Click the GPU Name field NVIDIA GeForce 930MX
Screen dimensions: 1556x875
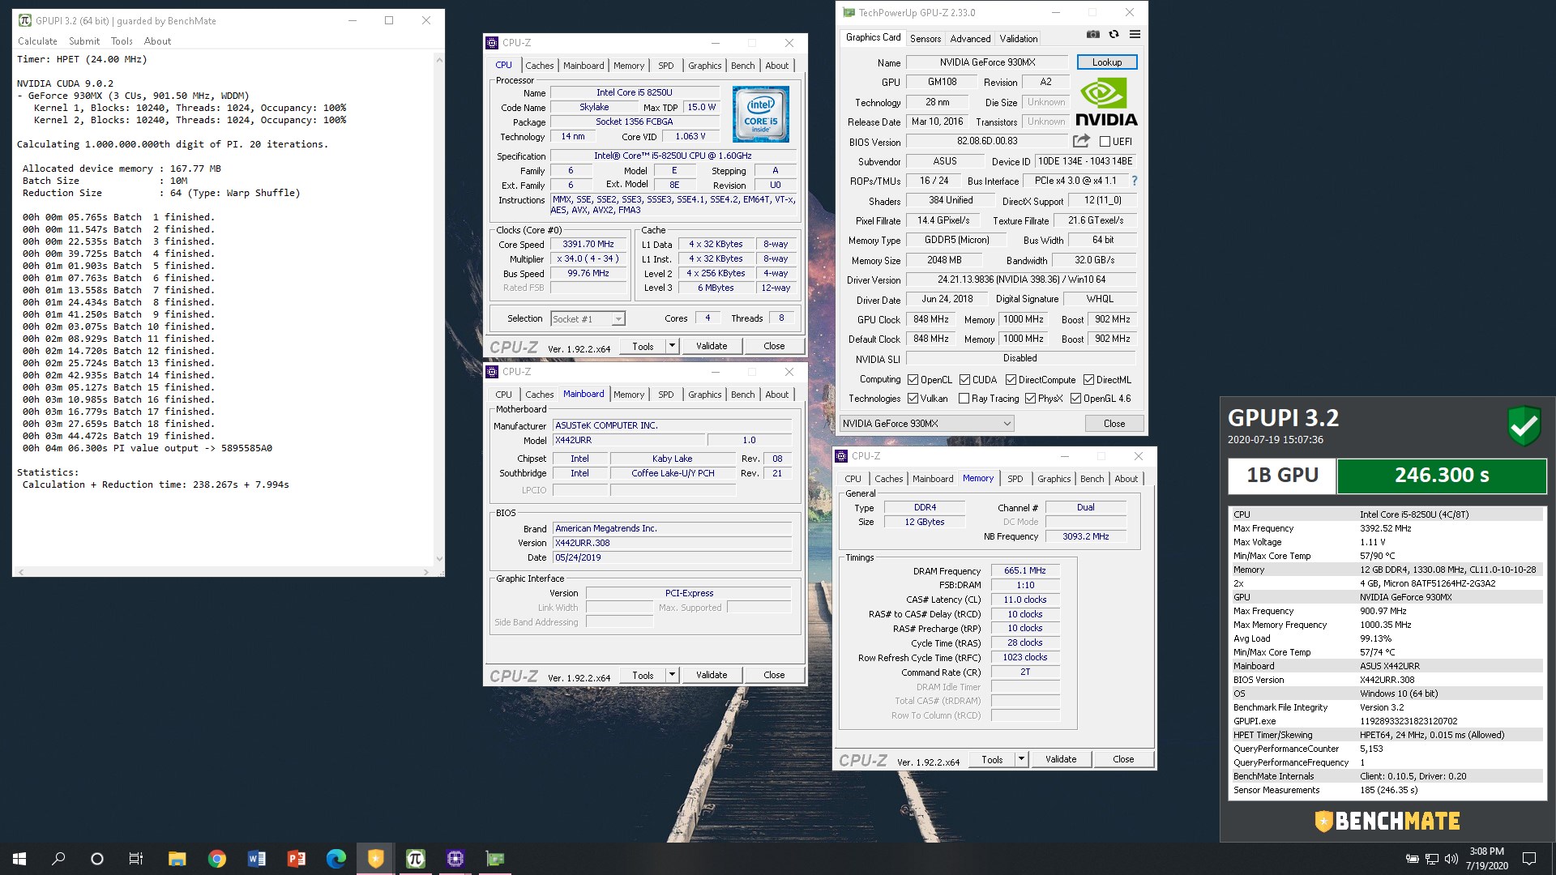(x=987, y=62)
